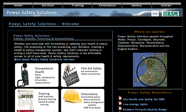Image resolution: width=186 pixels, height=112 pixels.
Task: Go to the Training menu tab
Action: tap(77, 6)
